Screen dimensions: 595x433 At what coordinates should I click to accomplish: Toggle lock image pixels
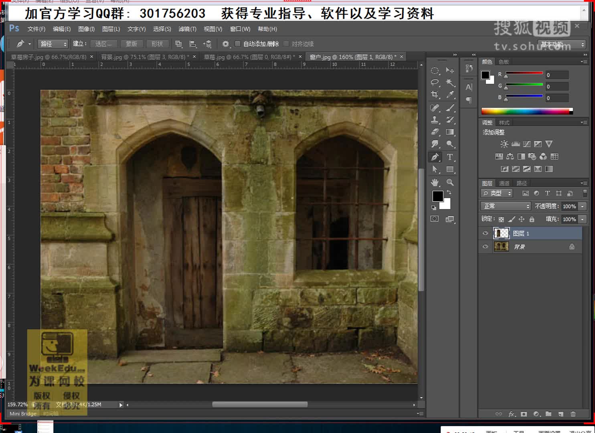[512, 219]
